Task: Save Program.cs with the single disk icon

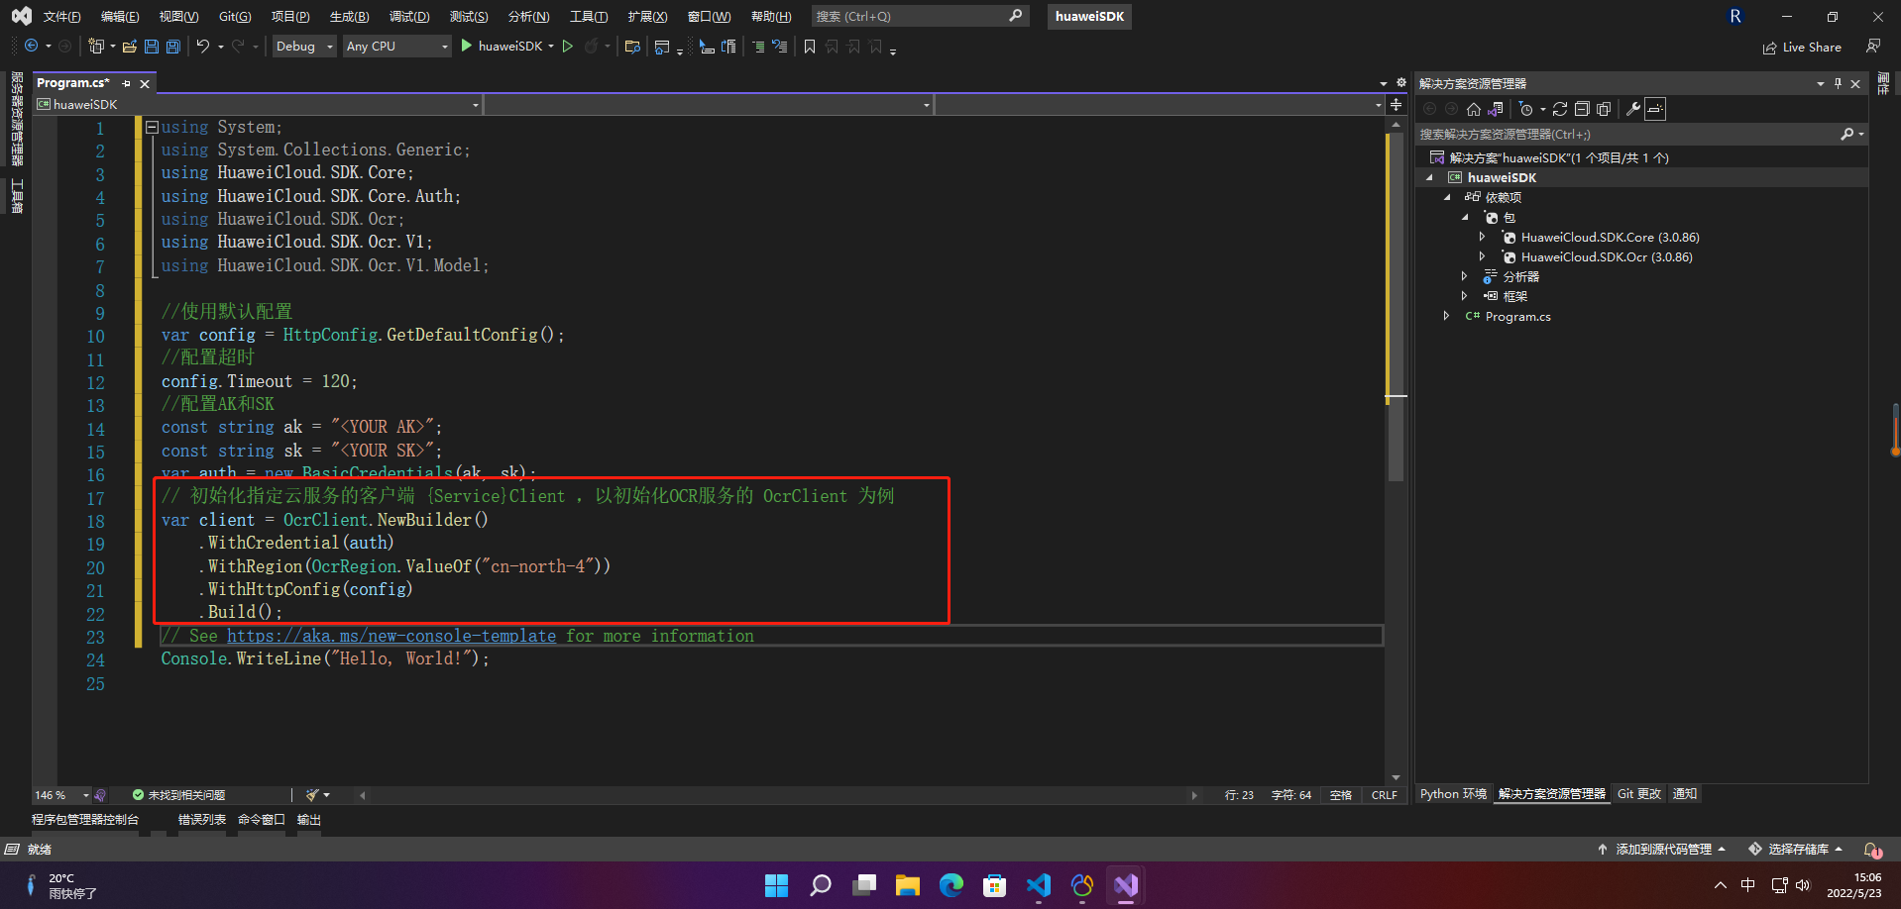Action: point(151,46)
